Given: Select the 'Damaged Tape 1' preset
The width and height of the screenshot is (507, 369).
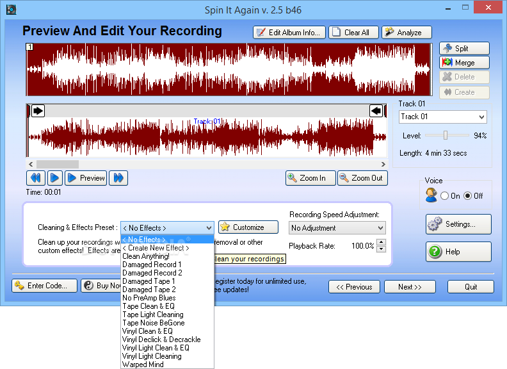Looking at the screenshot, I should [167, 281].
